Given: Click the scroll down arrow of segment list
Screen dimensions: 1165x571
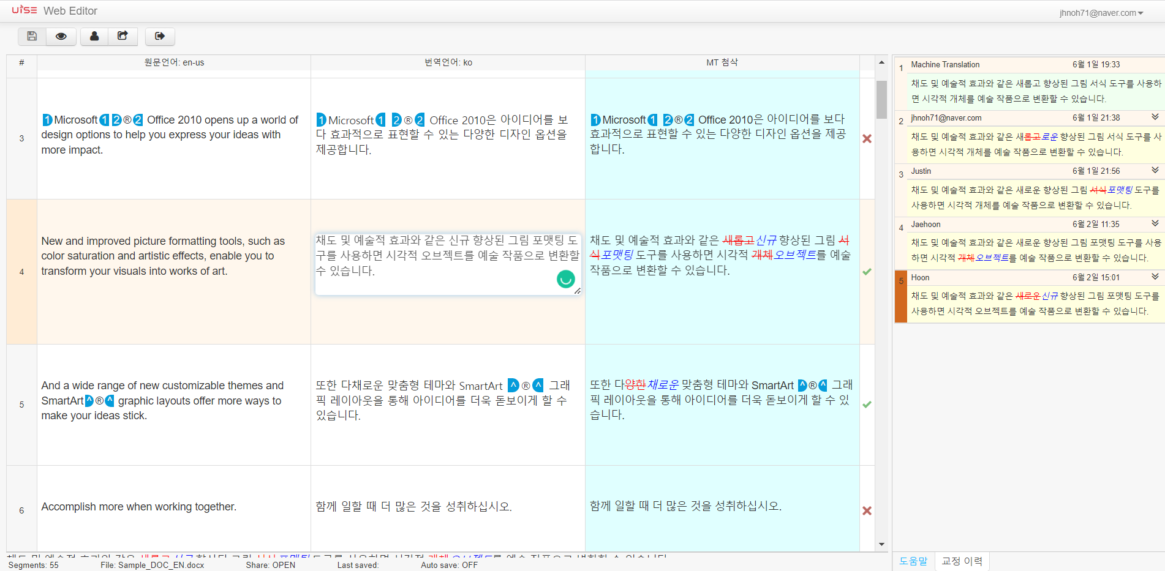Looking at the screenshot, I should [x=881, y=544].
